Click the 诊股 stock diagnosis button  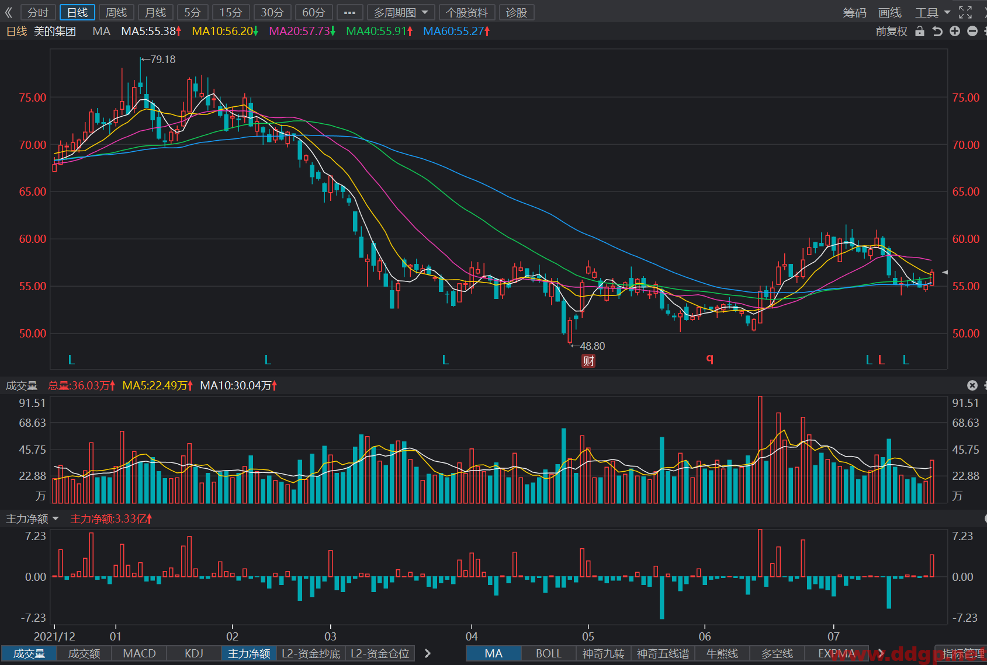point(516,12)
